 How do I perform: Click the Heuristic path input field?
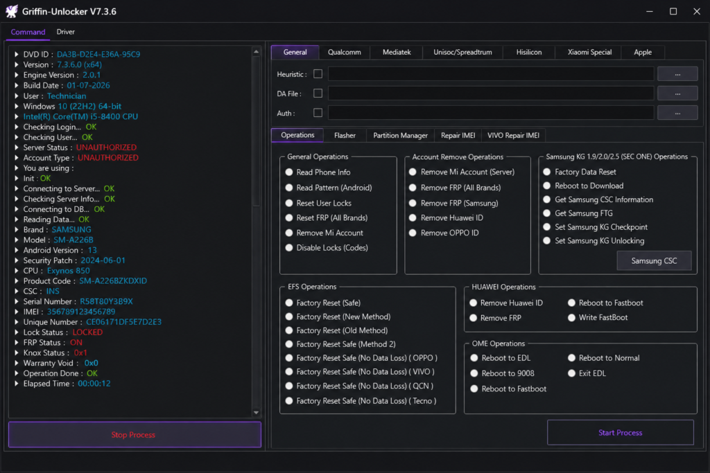tap(491, 73)
